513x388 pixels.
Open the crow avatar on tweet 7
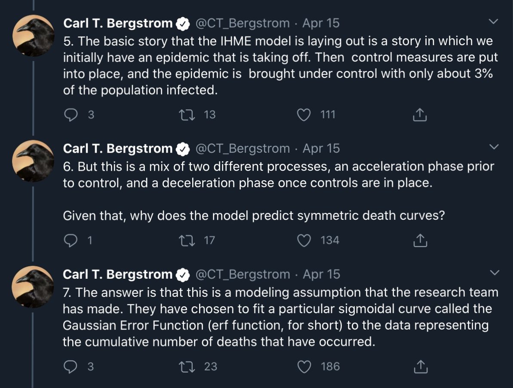pos(33,286)
